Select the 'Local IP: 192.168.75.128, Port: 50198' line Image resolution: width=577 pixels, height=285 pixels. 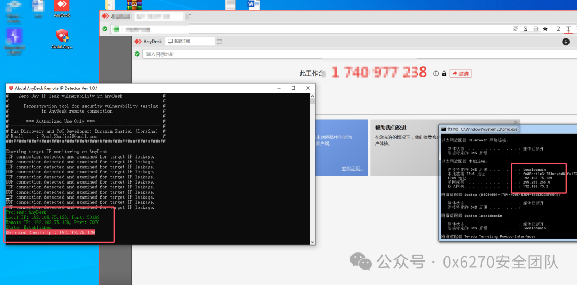(x=52, y=217)
